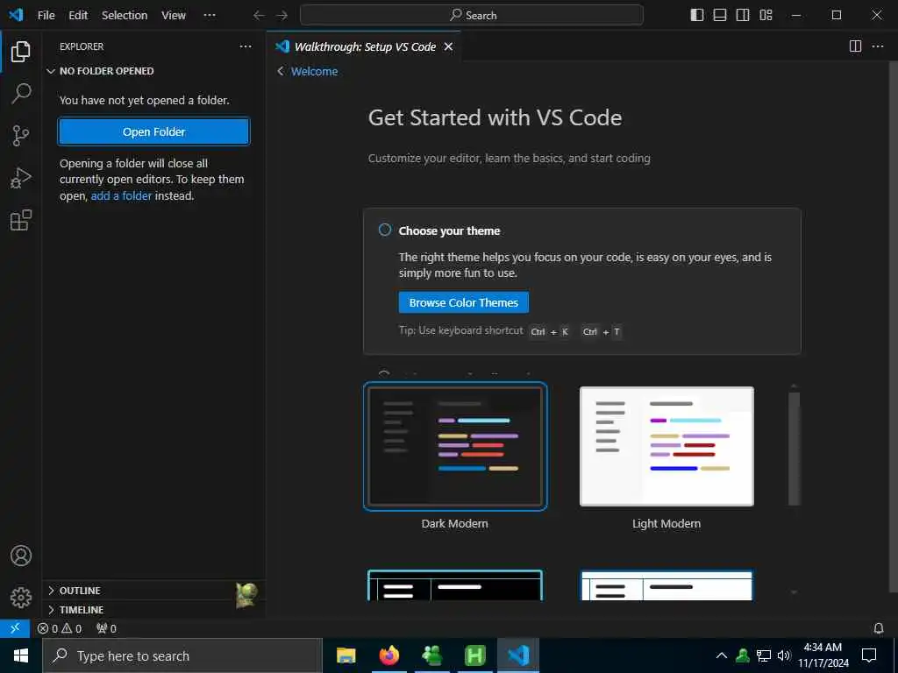Click Windows Type here to search box

[182, 655]
